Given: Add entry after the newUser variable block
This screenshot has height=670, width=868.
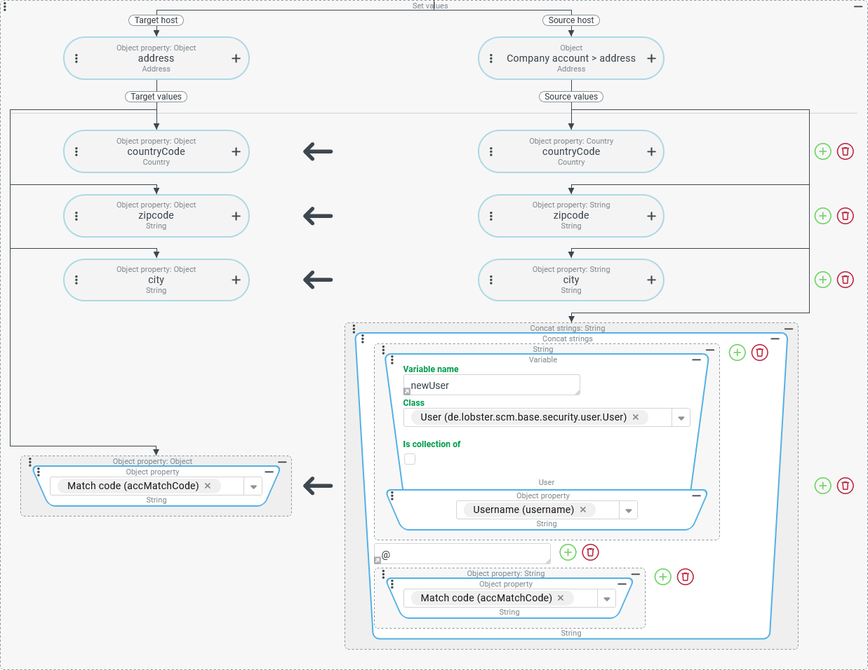Looking at the screenshot, I should coord(737,353).
